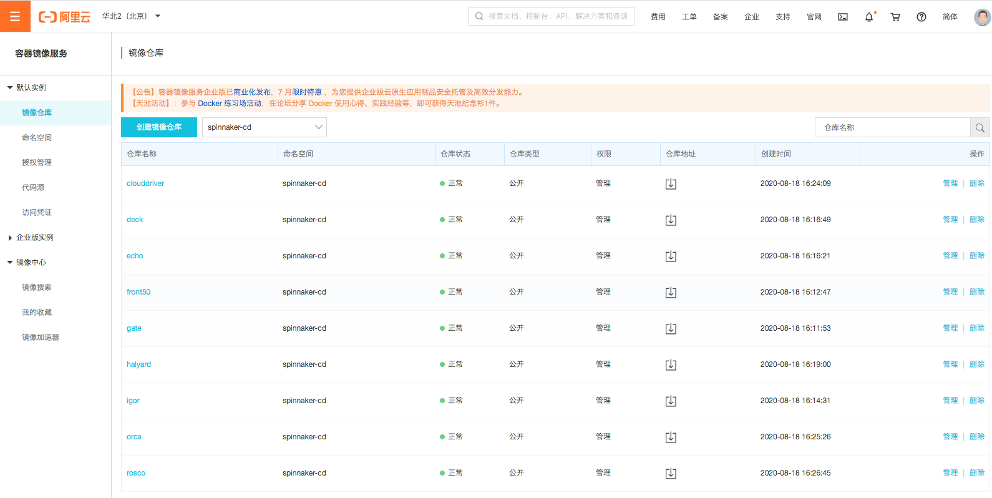Click the Docker 练习场活动 link
The width and height of the screenshot is (992, 498).
tap(230, 104)
